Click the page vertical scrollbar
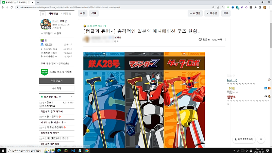272x153 pixels. (x=271, y=35)
